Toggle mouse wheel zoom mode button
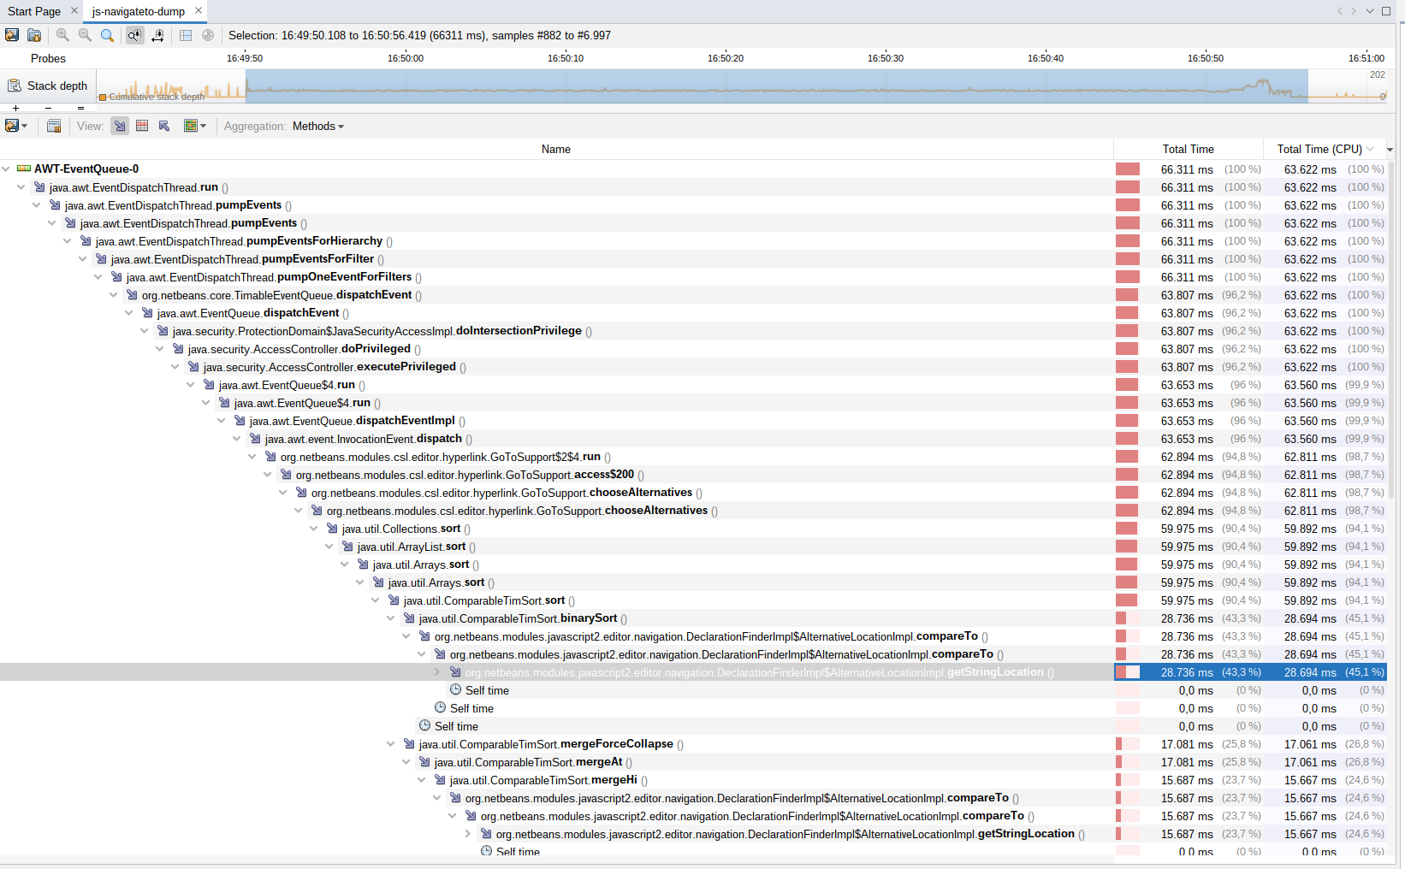This screenshot has width=1405, height=869. pyautogui.click(x=134, y=35)
